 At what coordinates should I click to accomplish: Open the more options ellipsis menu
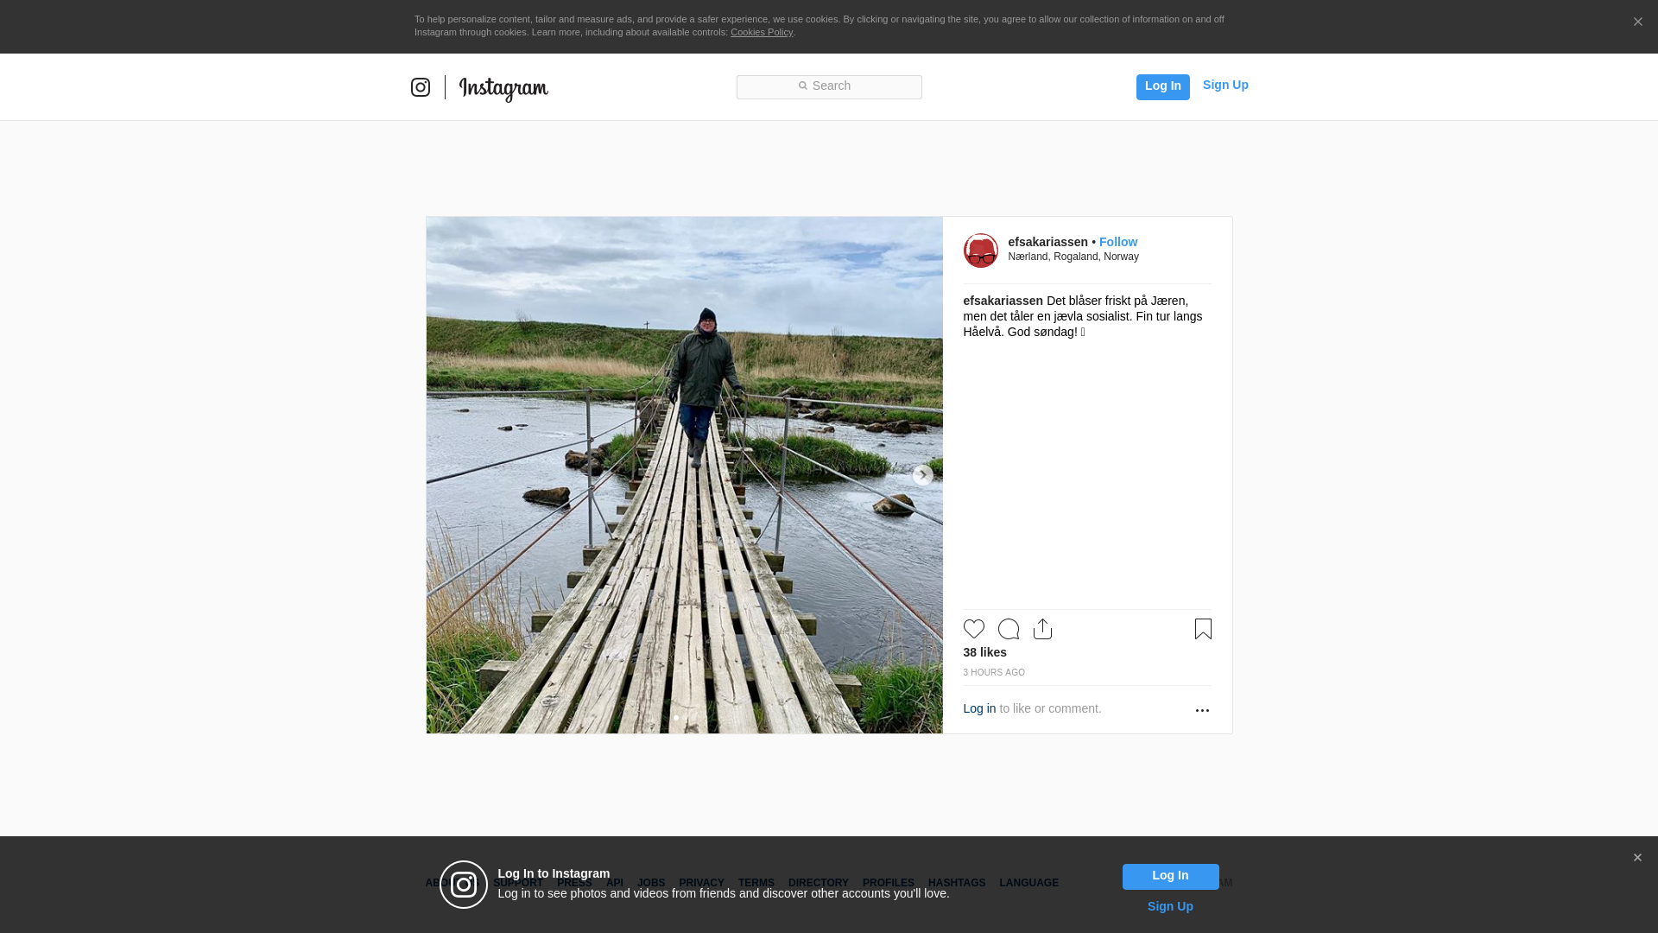click(1202, 710)
